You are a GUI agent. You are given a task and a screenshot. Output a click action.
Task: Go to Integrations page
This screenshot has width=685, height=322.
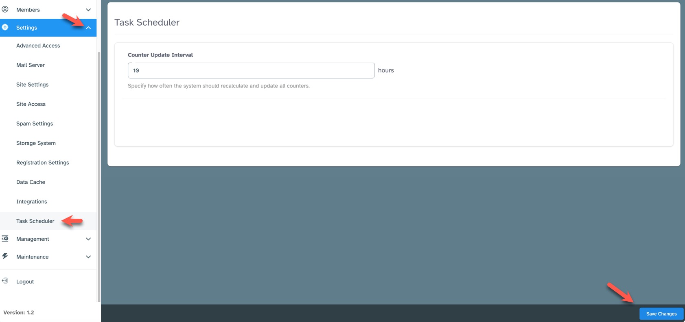point(32,202)
